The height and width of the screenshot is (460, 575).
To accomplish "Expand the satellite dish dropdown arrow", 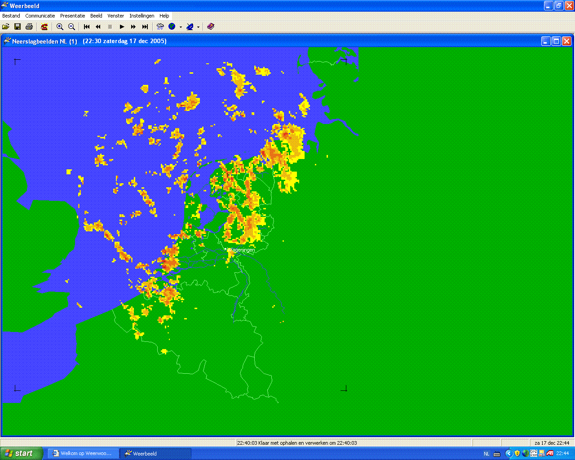I will point(198,27).
